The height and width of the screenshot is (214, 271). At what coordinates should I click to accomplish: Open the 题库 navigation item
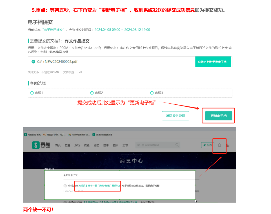(x=106, y=145)
